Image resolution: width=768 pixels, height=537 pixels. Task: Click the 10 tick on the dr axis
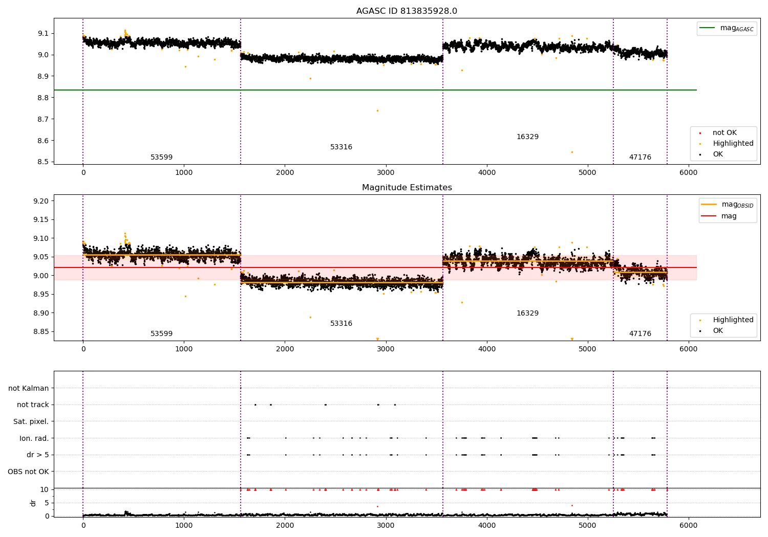(x=44, y=489)
